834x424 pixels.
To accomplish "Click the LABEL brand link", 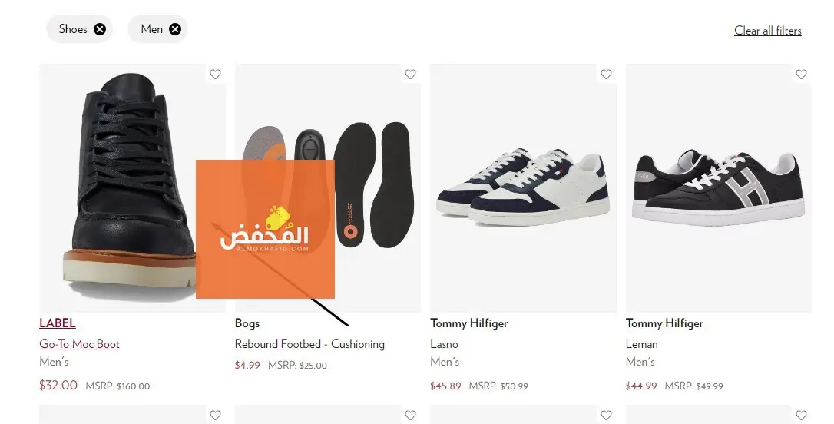I will click(58, 323).
